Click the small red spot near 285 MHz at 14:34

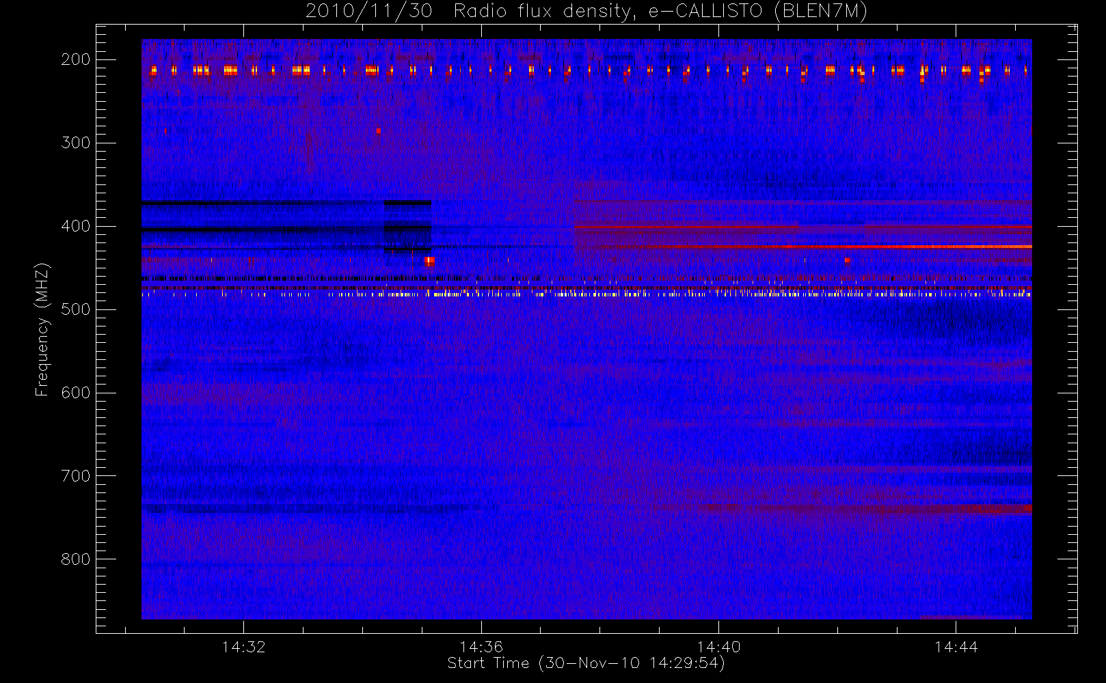click(379, 130)
